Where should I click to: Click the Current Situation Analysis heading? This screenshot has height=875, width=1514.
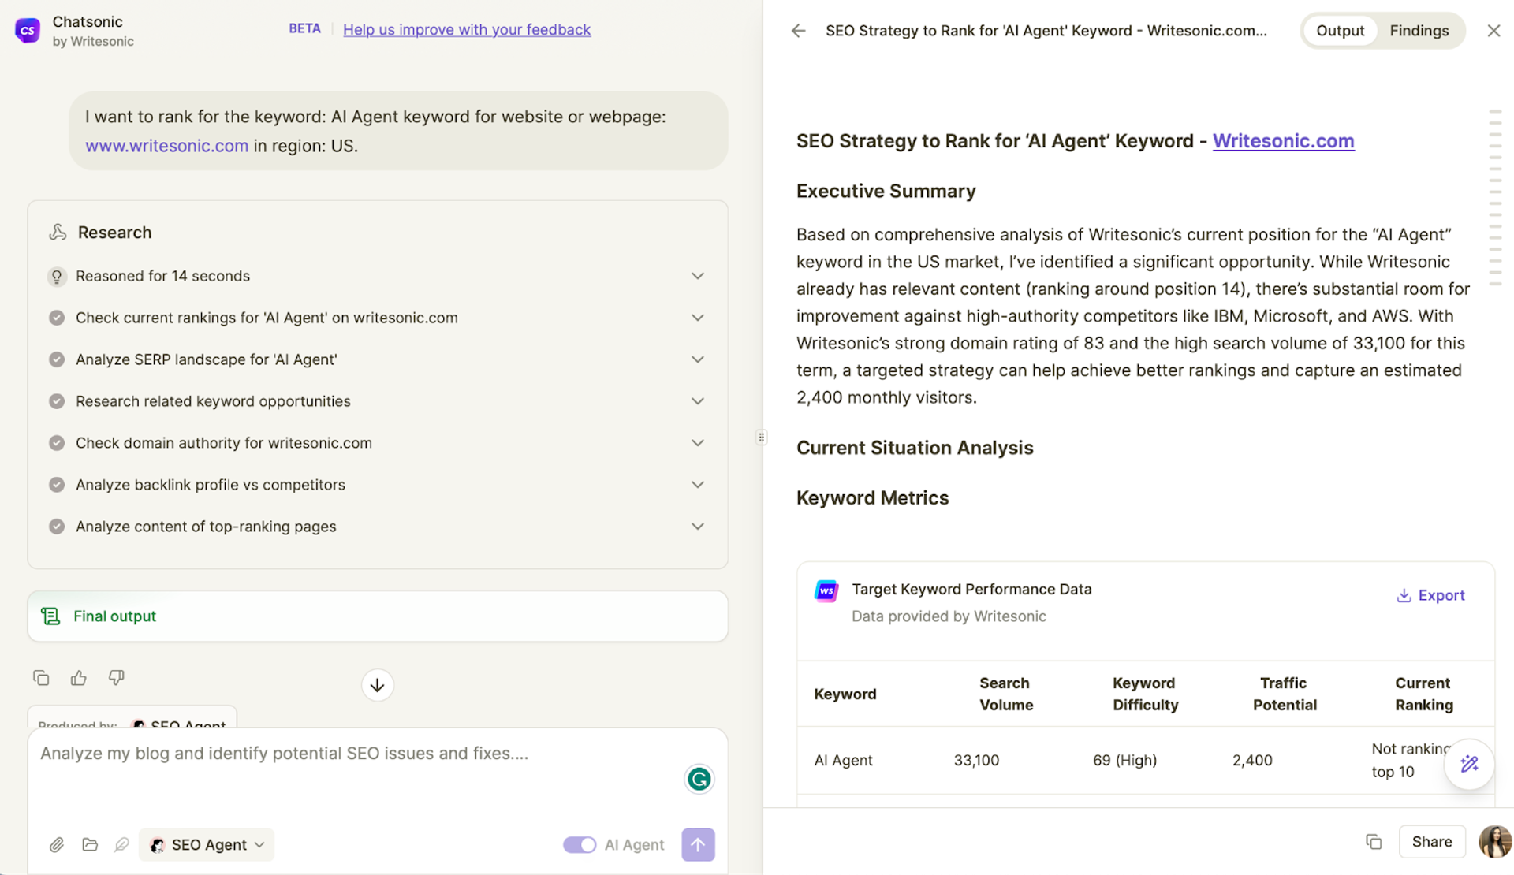[915, 448]
